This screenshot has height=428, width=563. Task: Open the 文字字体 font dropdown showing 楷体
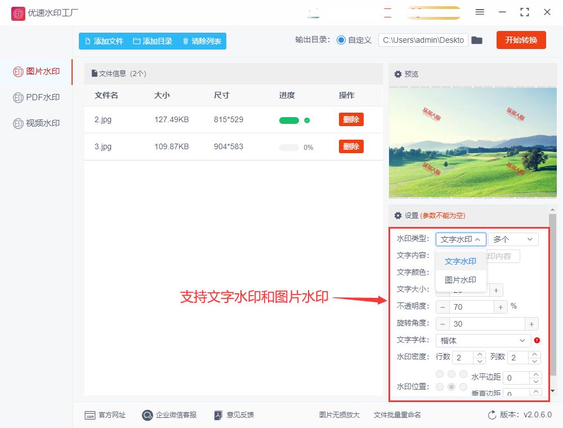coord(483,340)
